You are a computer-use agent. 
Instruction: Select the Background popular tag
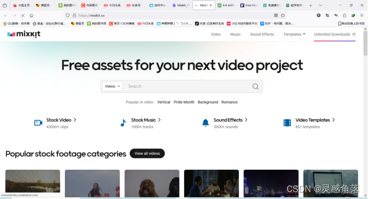(x=208, y=102)
